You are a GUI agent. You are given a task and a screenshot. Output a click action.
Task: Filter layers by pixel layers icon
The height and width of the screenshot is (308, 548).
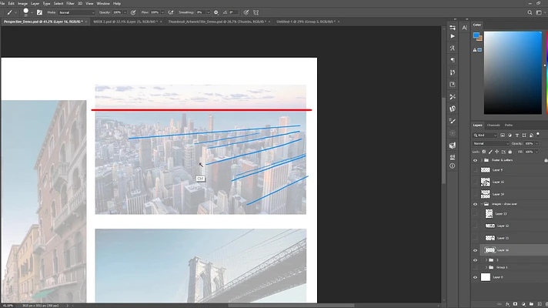click(503, 135)
